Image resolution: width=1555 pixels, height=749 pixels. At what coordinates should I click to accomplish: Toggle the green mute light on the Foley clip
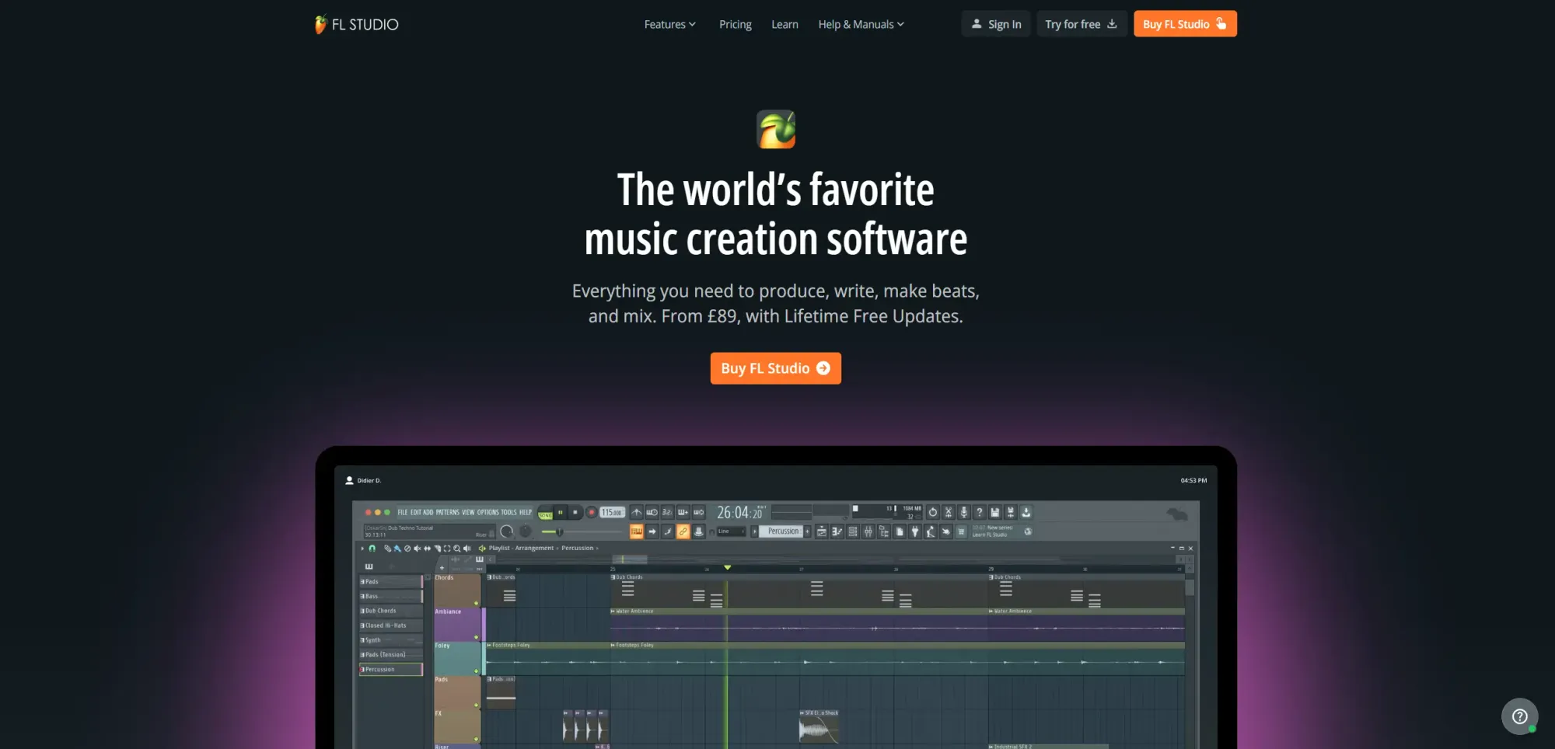click(x=476, y=671)
